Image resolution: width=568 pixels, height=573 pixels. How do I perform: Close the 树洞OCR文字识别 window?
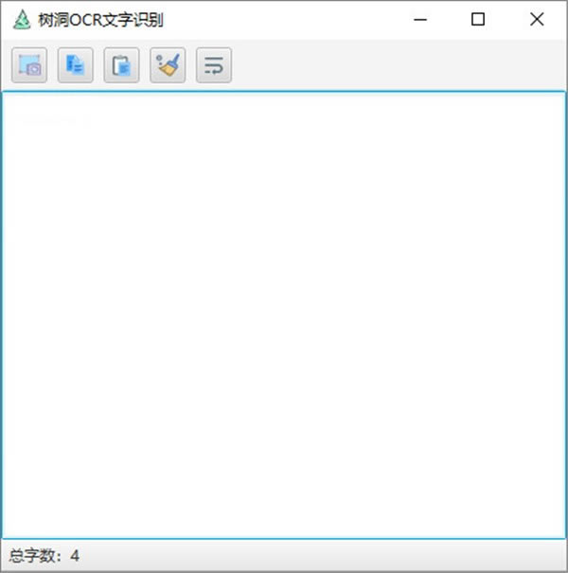[537, 19]
